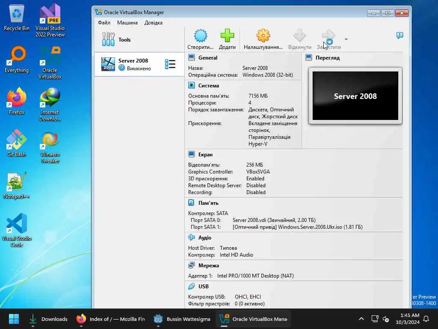Viewport: 438px width, 329px height.
Task: Click the Windows.Server.2008.Ukr.iso optical drive entry
Action: (x=298, y=227)
